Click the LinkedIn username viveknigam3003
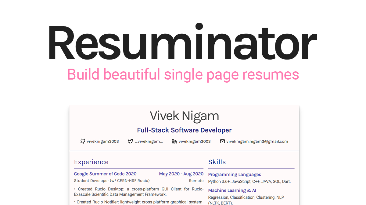366x205 pixels. pos(194,141)
